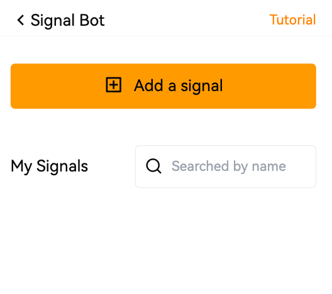The image size is (332, 294).
Task: View the Signal Bot tutorial
Action: coord(292,20)
